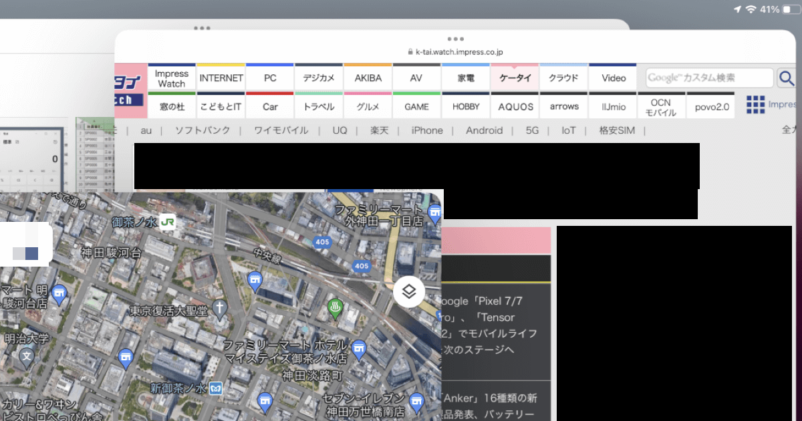This screenshot has width=802, height=421.
Task: Open the Impress sites grid icon
Action: click(755, 105)
